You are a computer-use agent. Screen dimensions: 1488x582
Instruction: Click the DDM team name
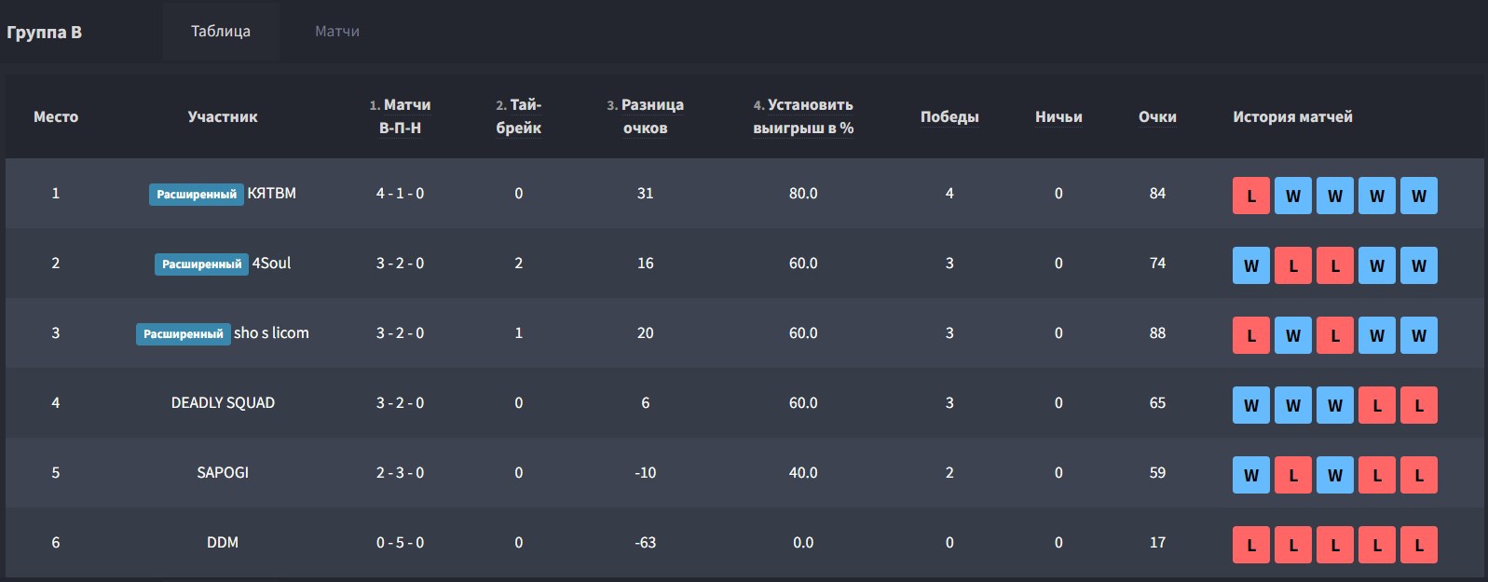(223, 542)
